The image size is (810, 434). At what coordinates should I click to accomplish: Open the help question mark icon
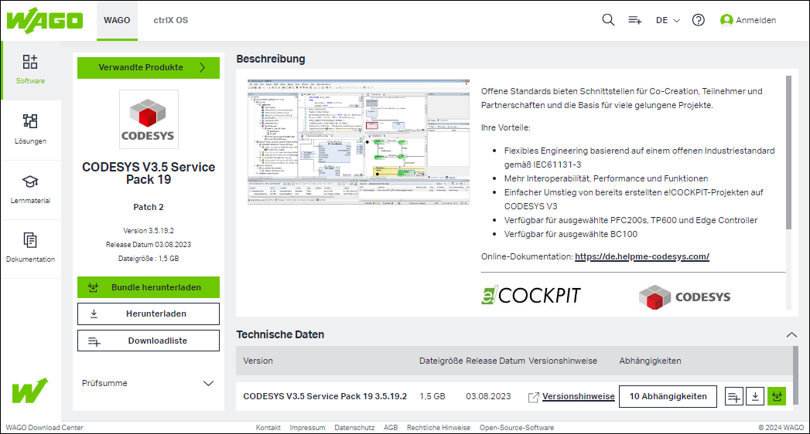click(x=699, y=20)
